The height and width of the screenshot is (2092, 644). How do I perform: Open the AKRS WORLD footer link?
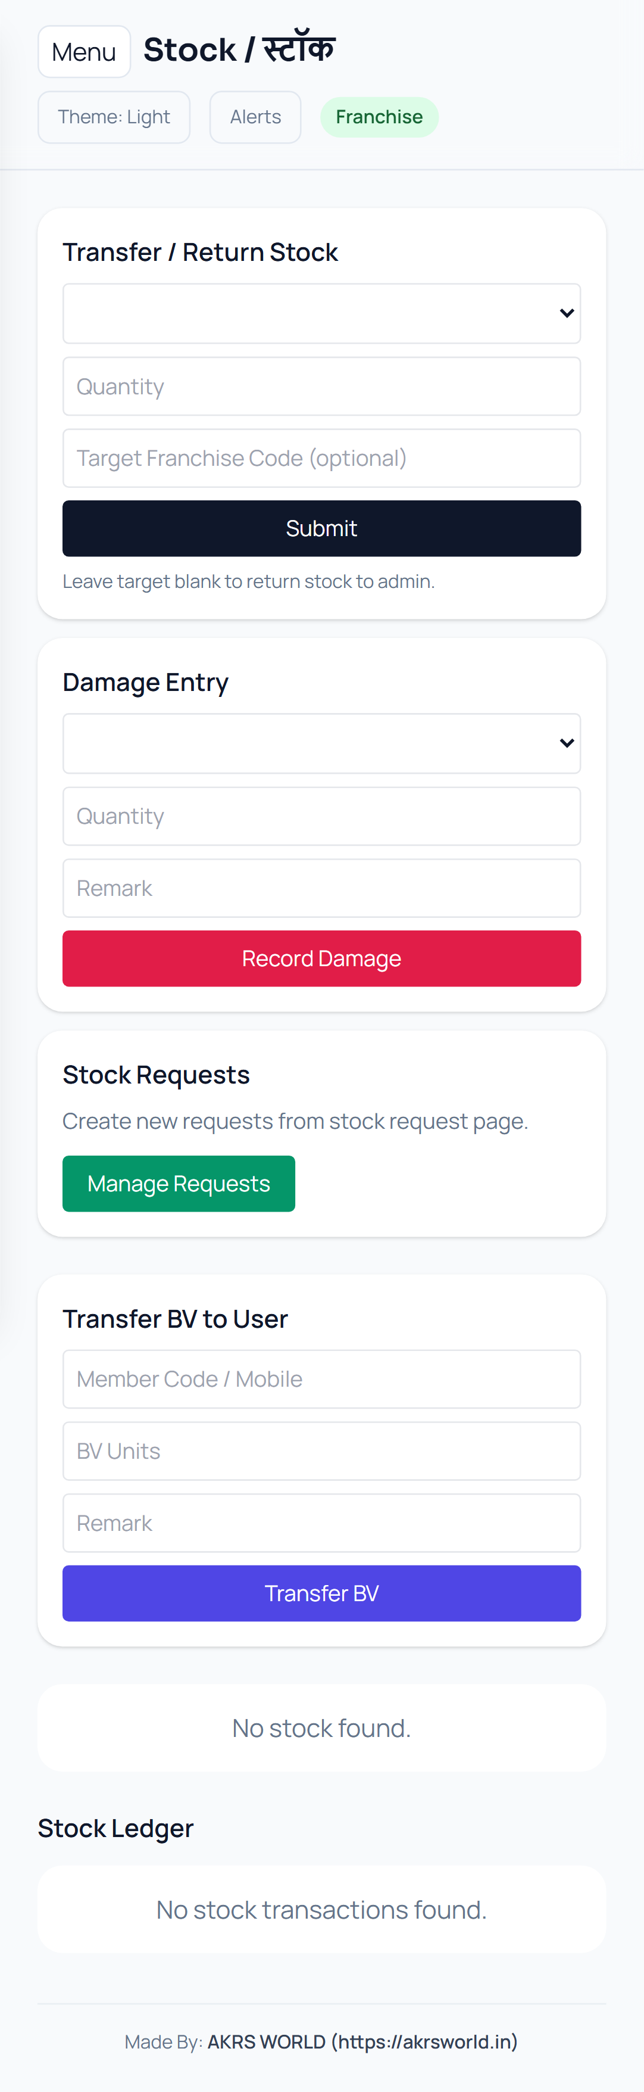[362, 2041]
